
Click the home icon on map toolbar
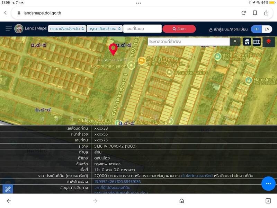[247, 42]
